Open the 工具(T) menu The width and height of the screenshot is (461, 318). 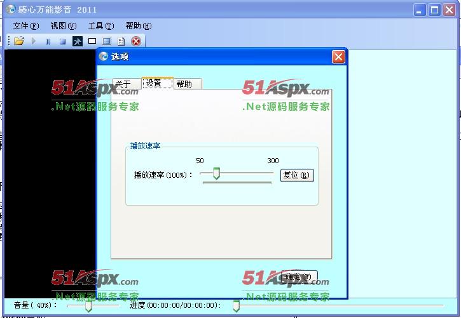101,26
